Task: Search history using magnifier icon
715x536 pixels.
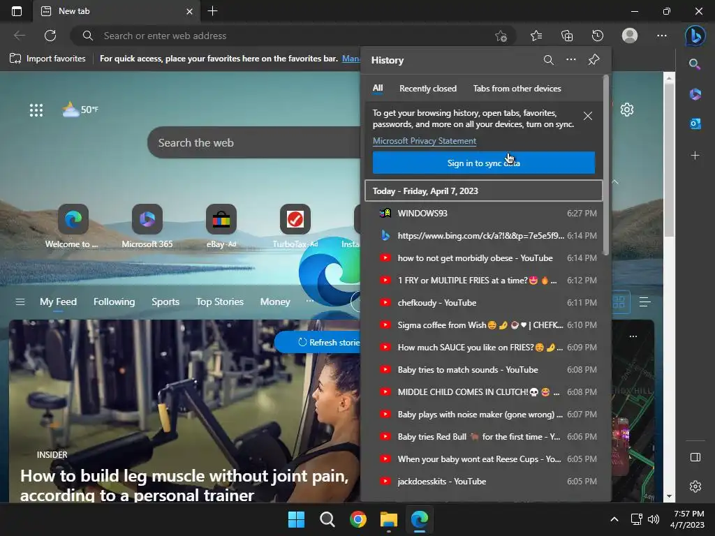Action: [x=549, y=60]
